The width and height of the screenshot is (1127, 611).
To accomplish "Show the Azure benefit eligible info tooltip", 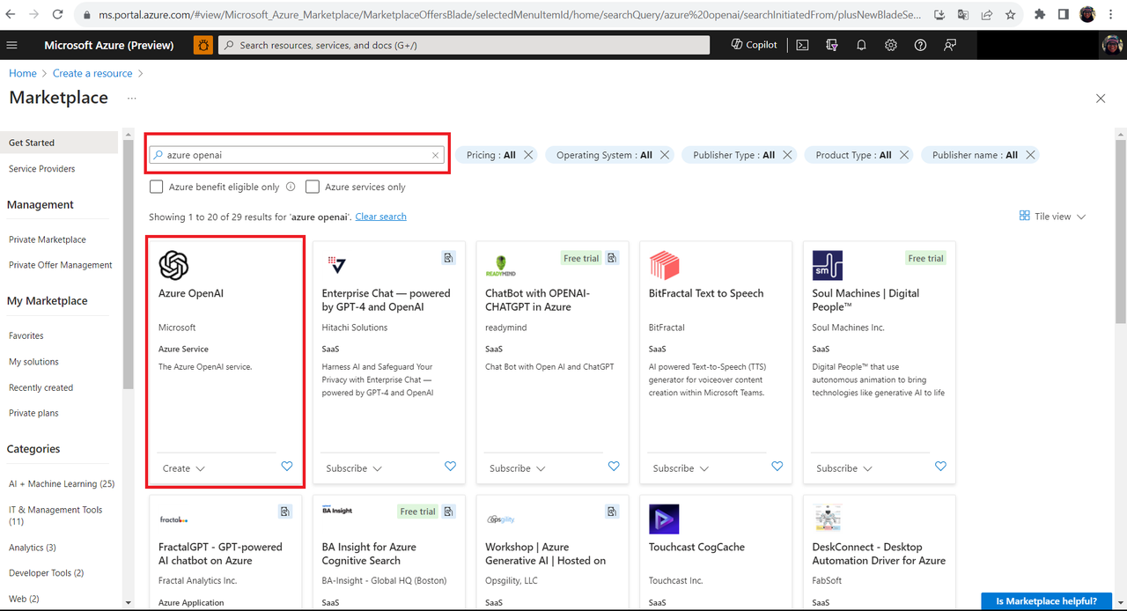I will point(291,187).
